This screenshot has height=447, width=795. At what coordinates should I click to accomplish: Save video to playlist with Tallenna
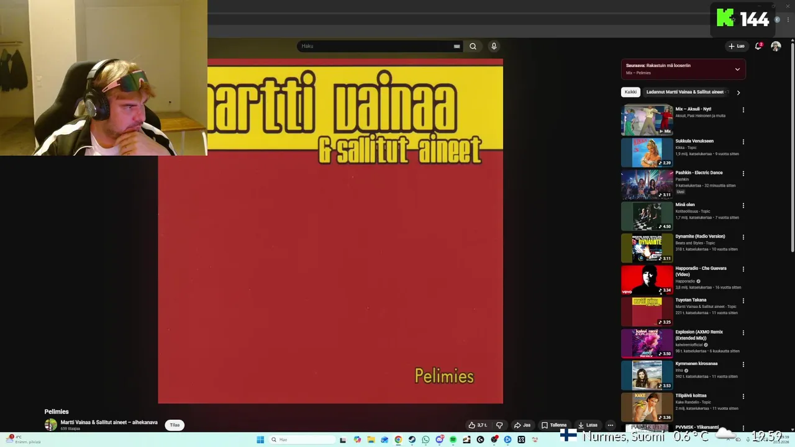(x=554, y=425)
